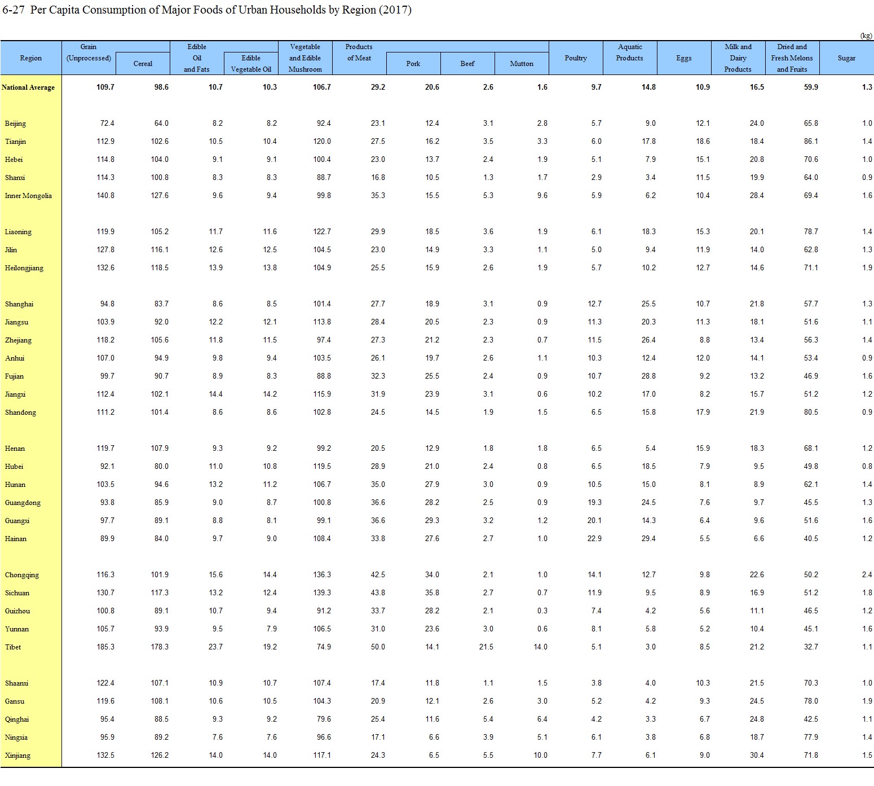The height and width of the screenshot is (786, 874).
Task: Select the 'Henan' row label
Action: (x=15, y=449)
